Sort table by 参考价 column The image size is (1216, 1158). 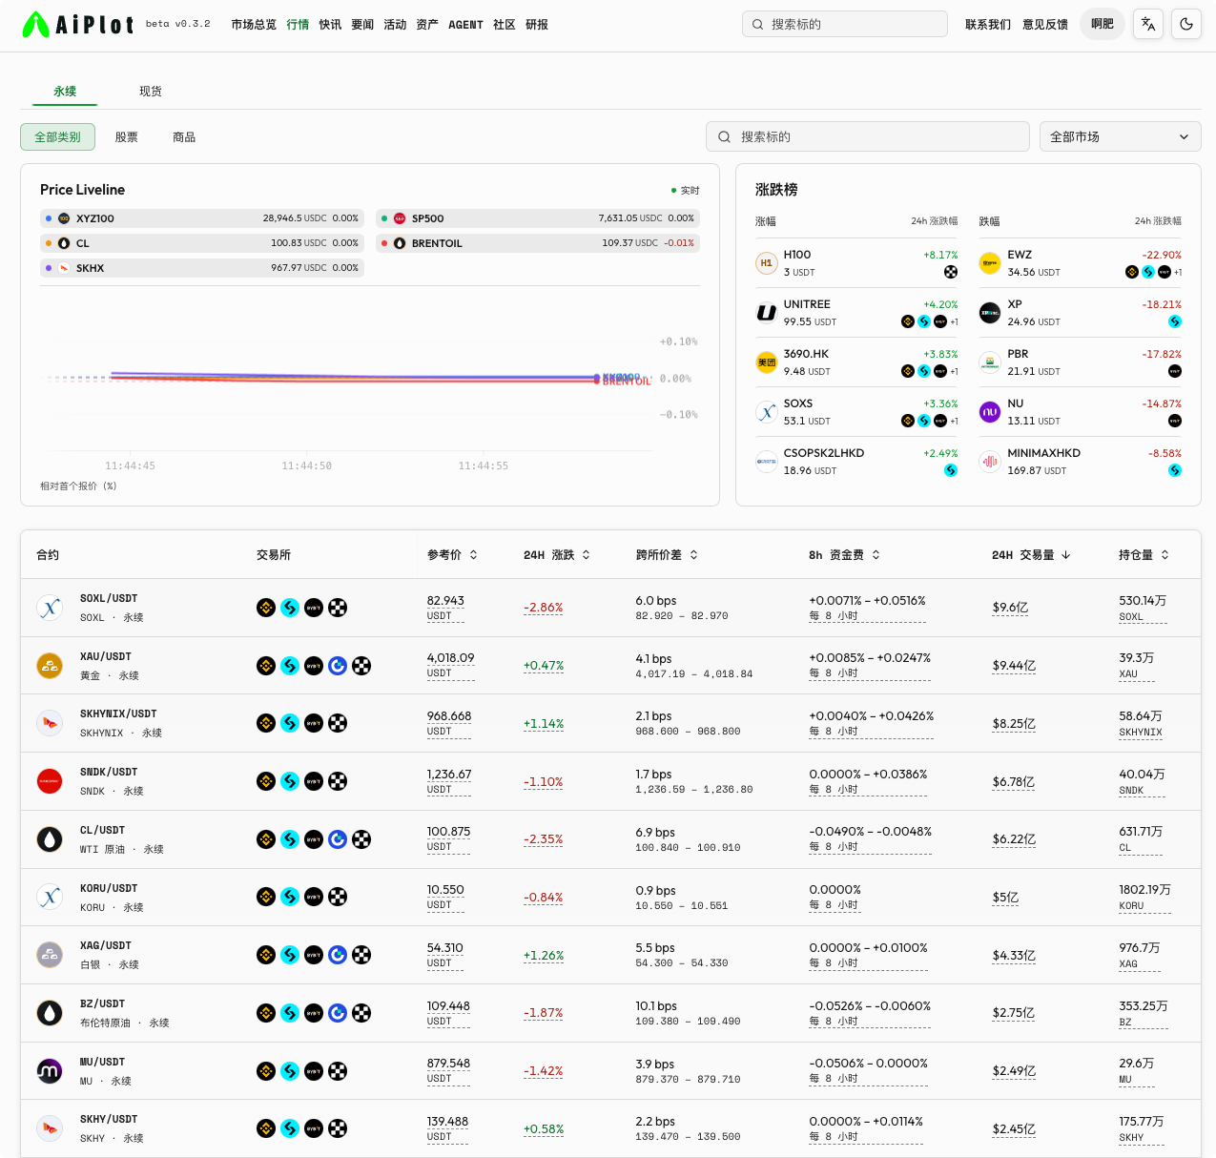coord(452,555)
